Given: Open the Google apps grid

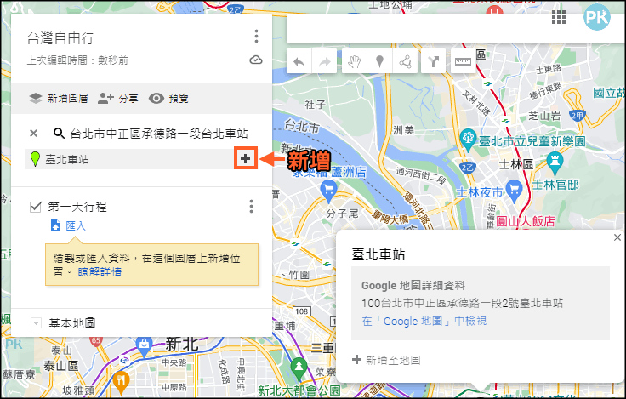Looking at the screenshot, I should [559, 17].
